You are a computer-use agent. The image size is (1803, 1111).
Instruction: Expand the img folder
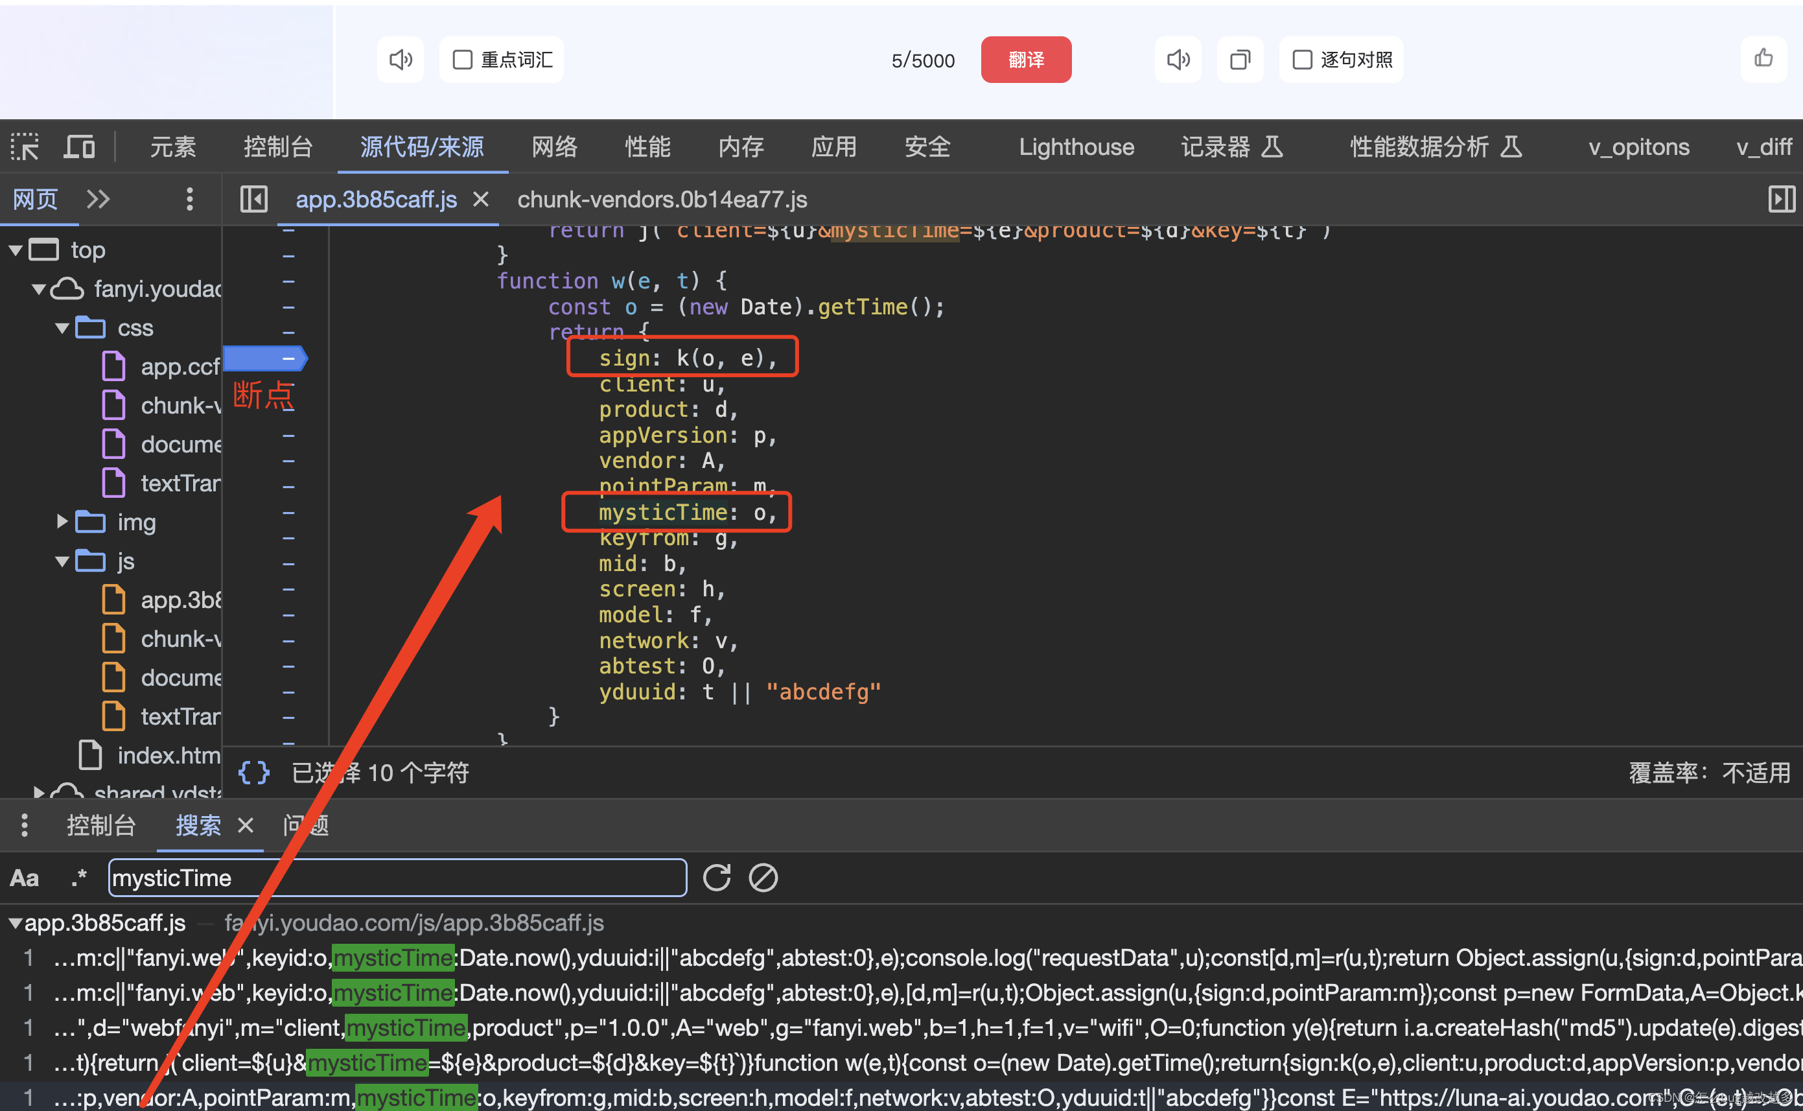tap(62, 522)
